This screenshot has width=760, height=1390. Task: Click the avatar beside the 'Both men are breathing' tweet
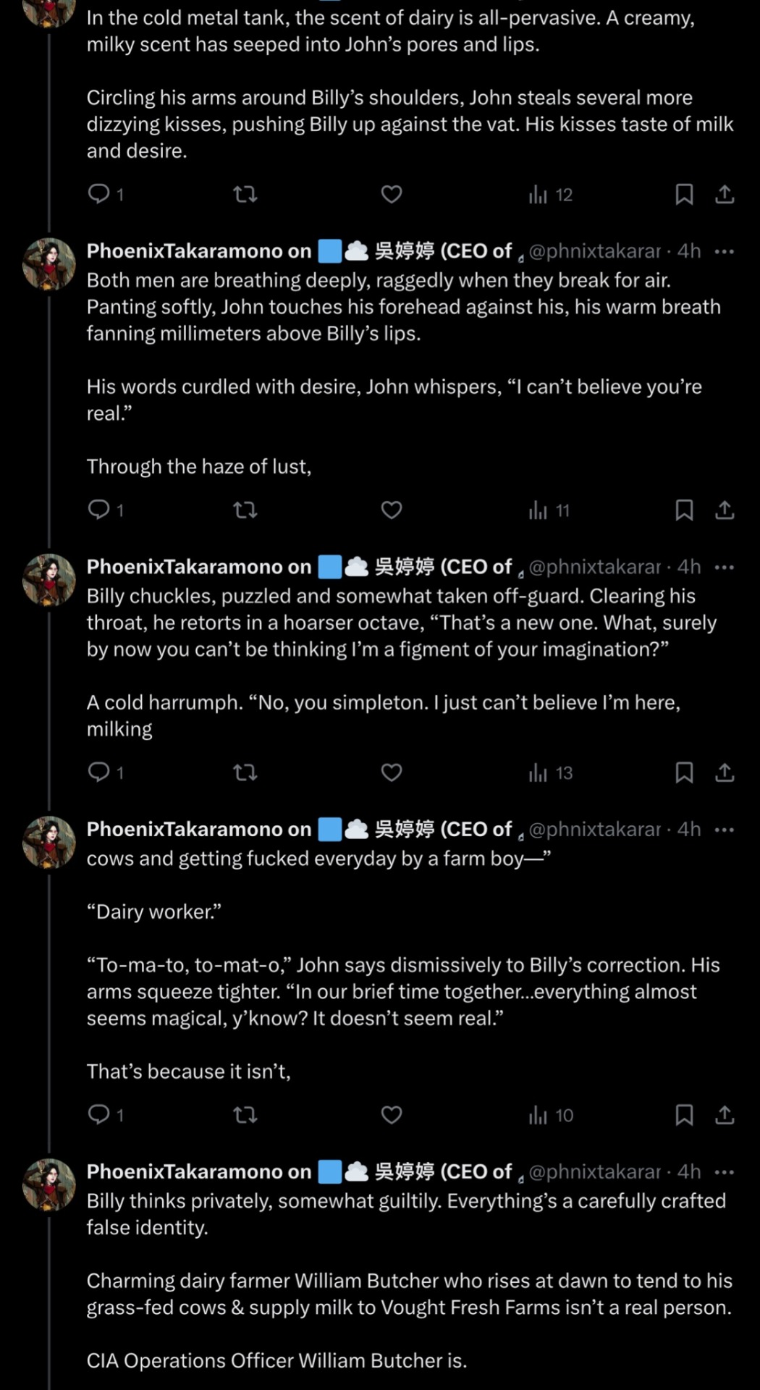pyautogui.click(x=49, y=264)
